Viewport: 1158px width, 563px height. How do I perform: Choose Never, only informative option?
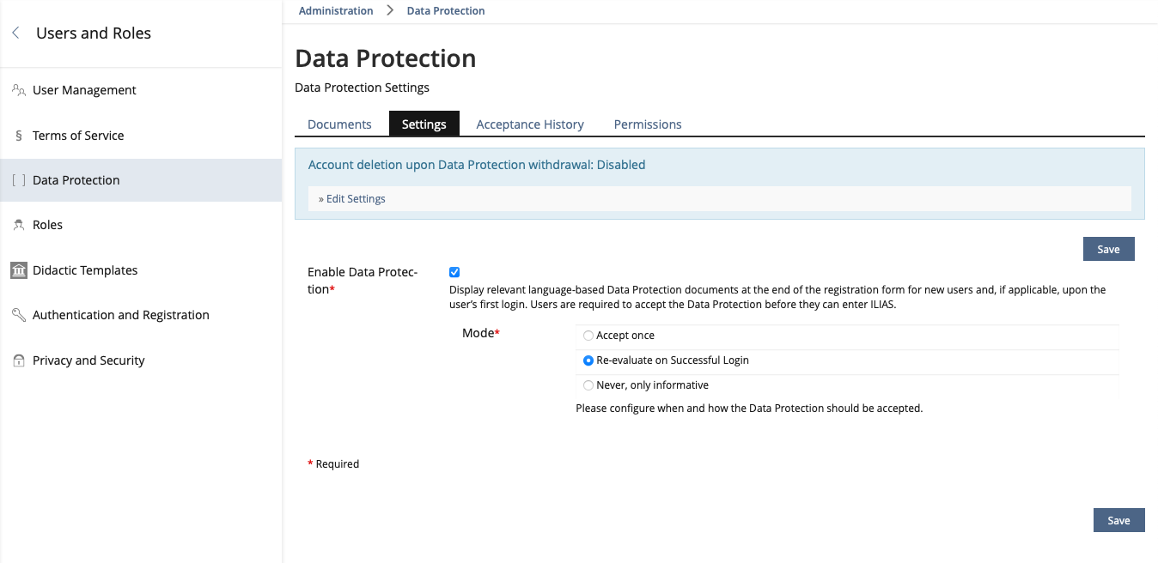click(588, 385)
